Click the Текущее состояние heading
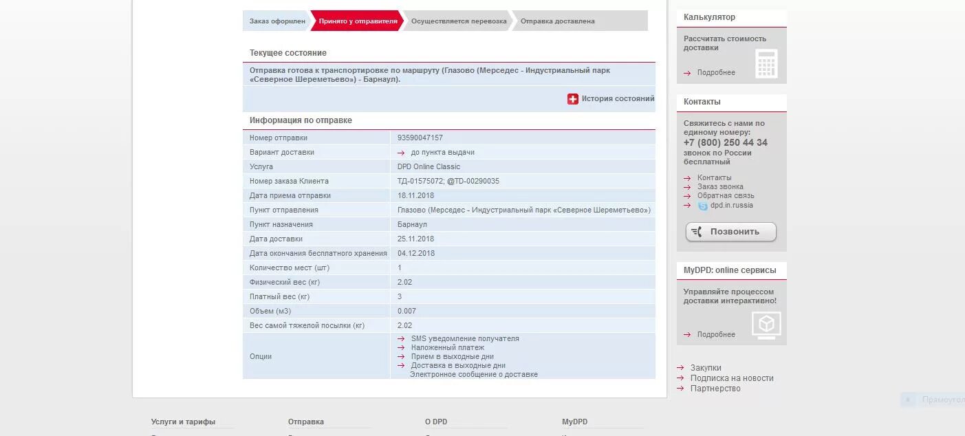Screen dimensions: 965x436 click(288, 53)
